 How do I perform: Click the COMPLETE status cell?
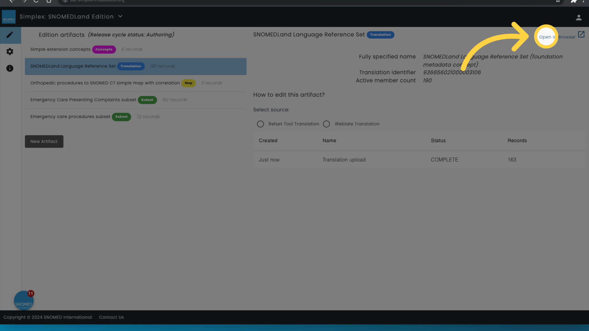444,160
